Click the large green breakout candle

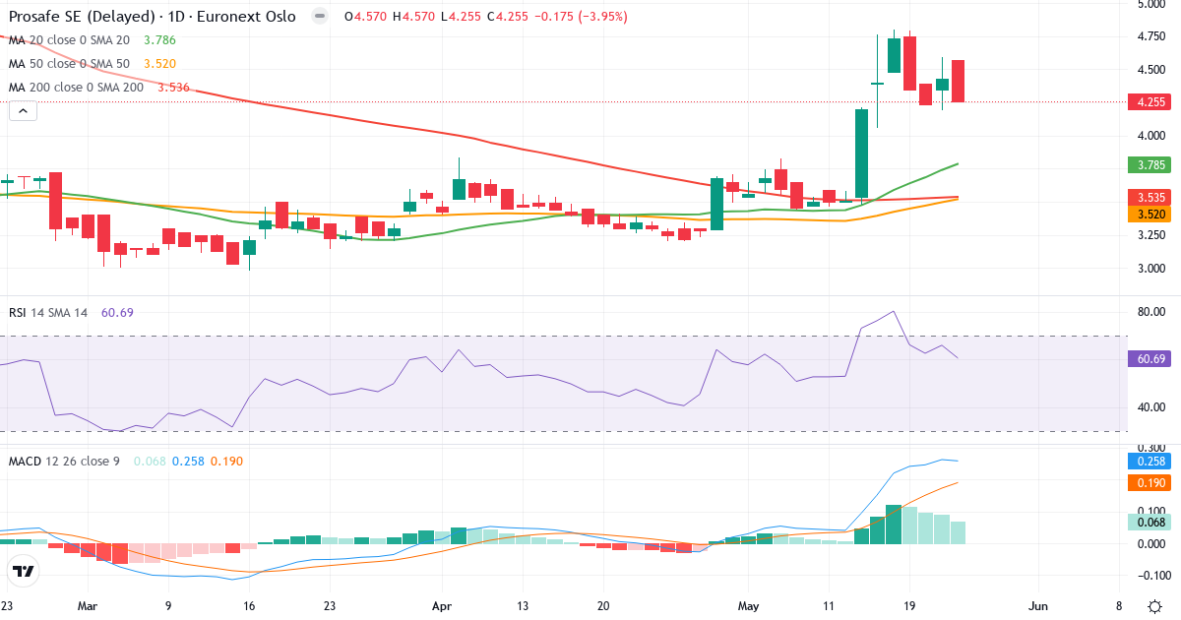[861, 154]
